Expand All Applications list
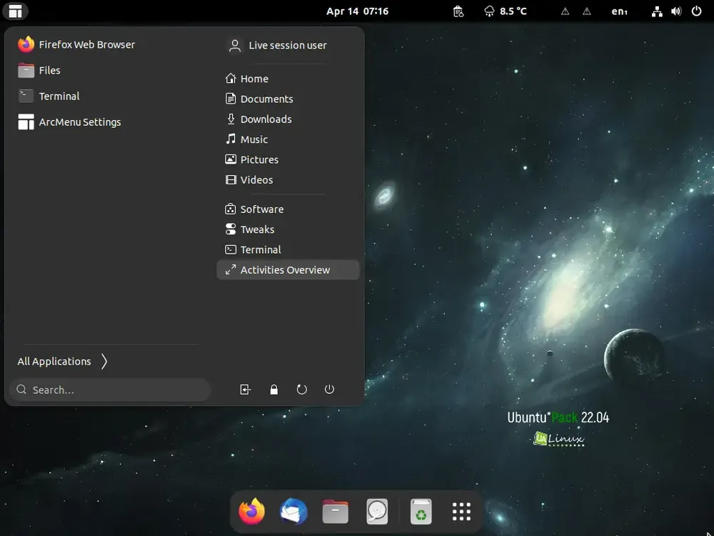The height and width of the screenshot is (536, 714). point(63,362)
